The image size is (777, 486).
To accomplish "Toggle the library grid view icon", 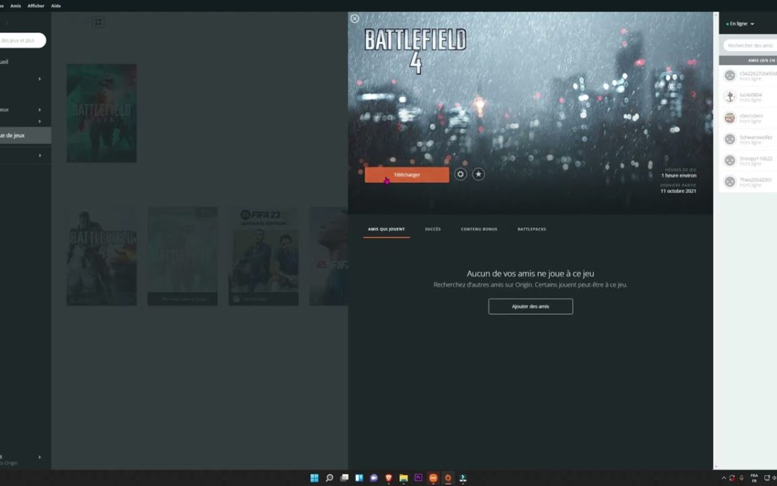I will (98, 22).
